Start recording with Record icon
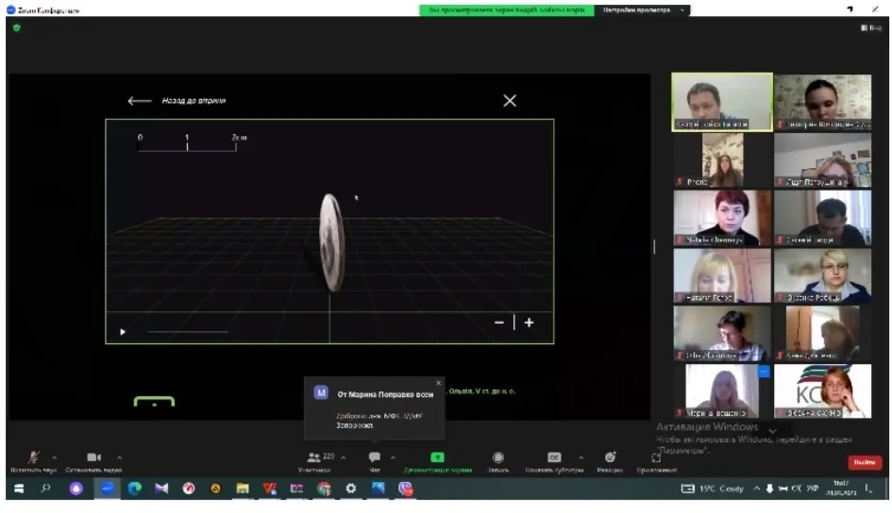The height and width of the screenshot is (513, 892). pos(498,458)
